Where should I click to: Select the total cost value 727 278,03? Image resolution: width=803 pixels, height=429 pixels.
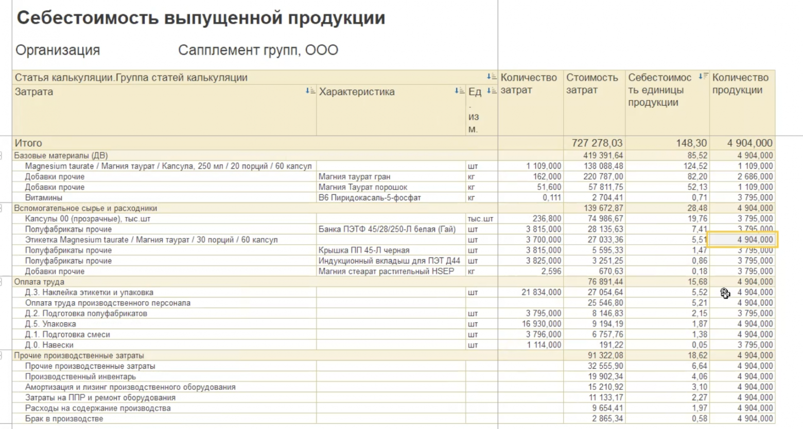click(597, 143)
